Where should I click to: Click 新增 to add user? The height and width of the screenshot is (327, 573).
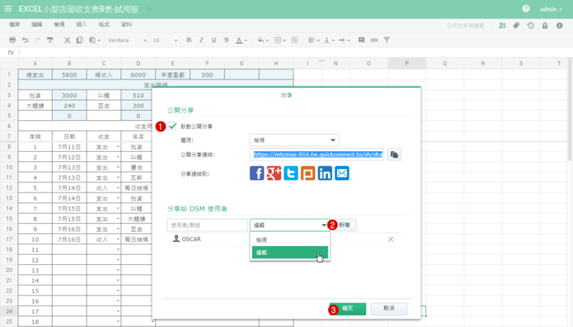pos(346,225)
